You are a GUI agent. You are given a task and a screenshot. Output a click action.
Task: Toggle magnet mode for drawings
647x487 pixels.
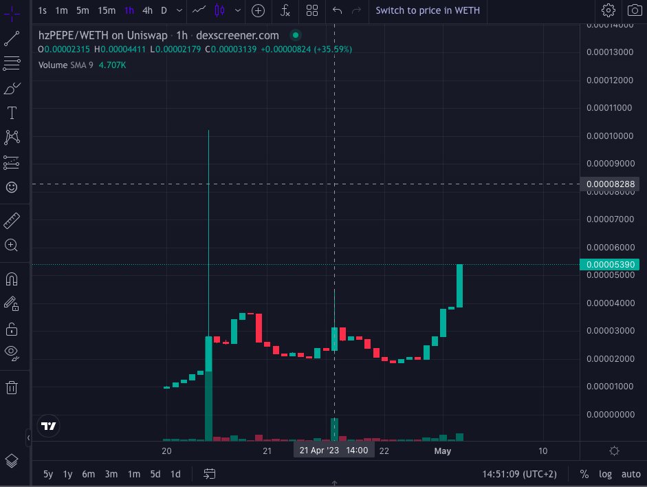(12, 279)
